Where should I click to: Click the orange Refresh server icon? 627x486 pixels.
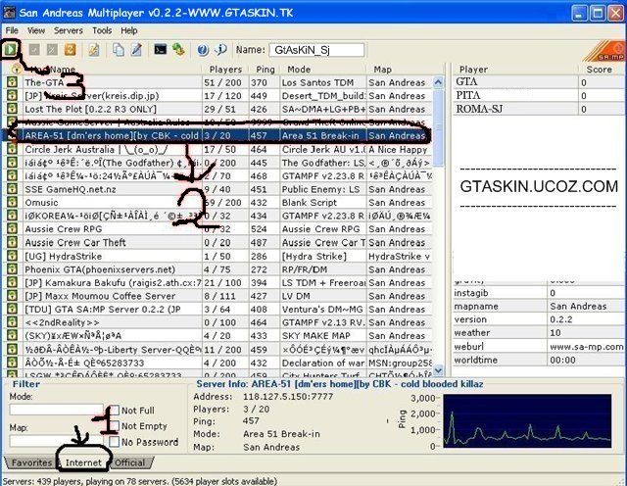(x=71, y=49)
